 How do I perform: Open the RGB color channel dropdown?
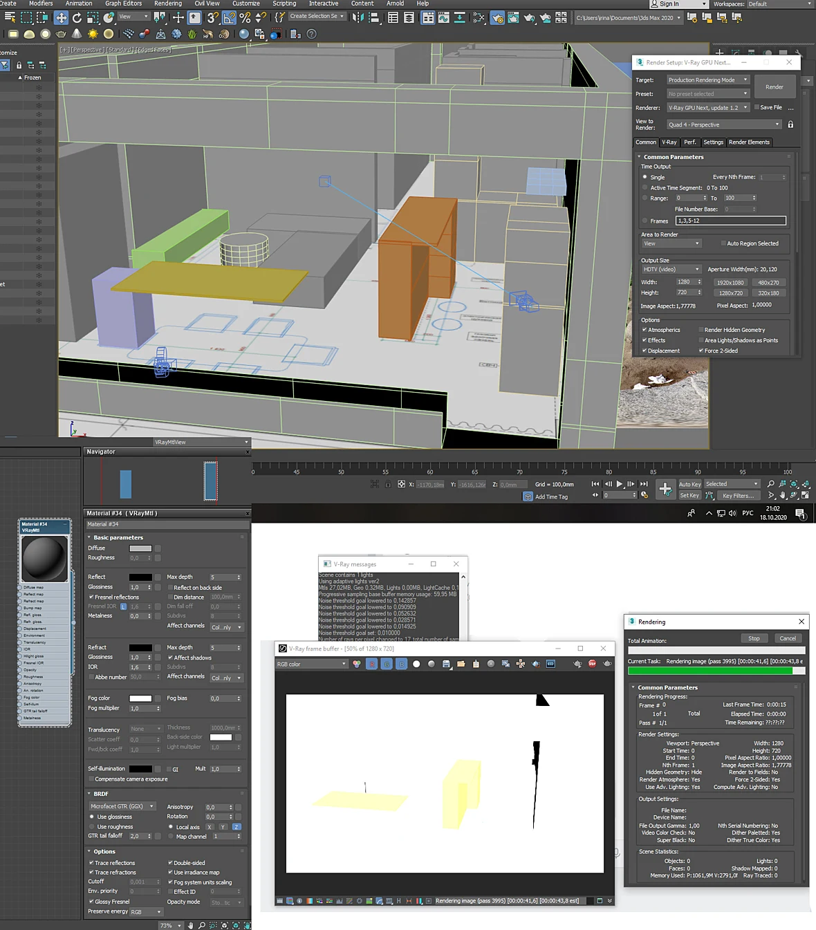311,664
